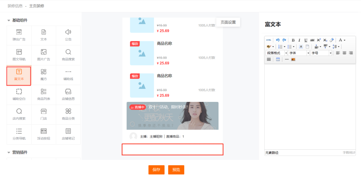Switch editor to HTML source mode
The height and width of the screenshot is (183, 361).
click(269, 40)
